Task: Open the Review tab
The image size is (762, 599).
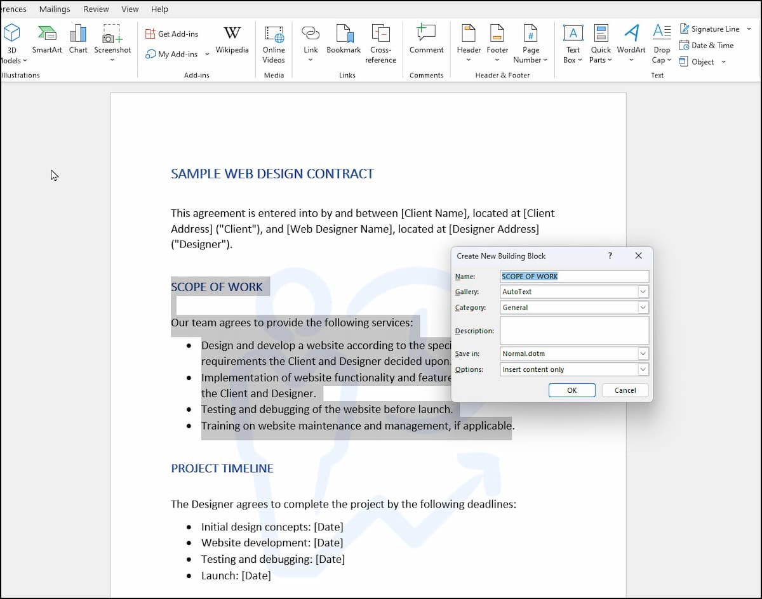Action: 96,9
